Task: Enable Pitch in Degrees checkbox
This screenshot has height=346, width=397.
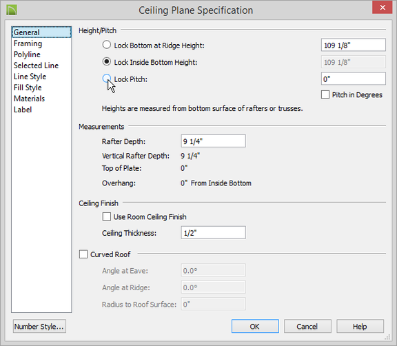Action: click(x=325, y=94)
